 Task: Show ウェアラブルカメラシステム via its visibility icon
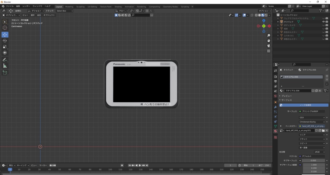click(x=324, y=18)
